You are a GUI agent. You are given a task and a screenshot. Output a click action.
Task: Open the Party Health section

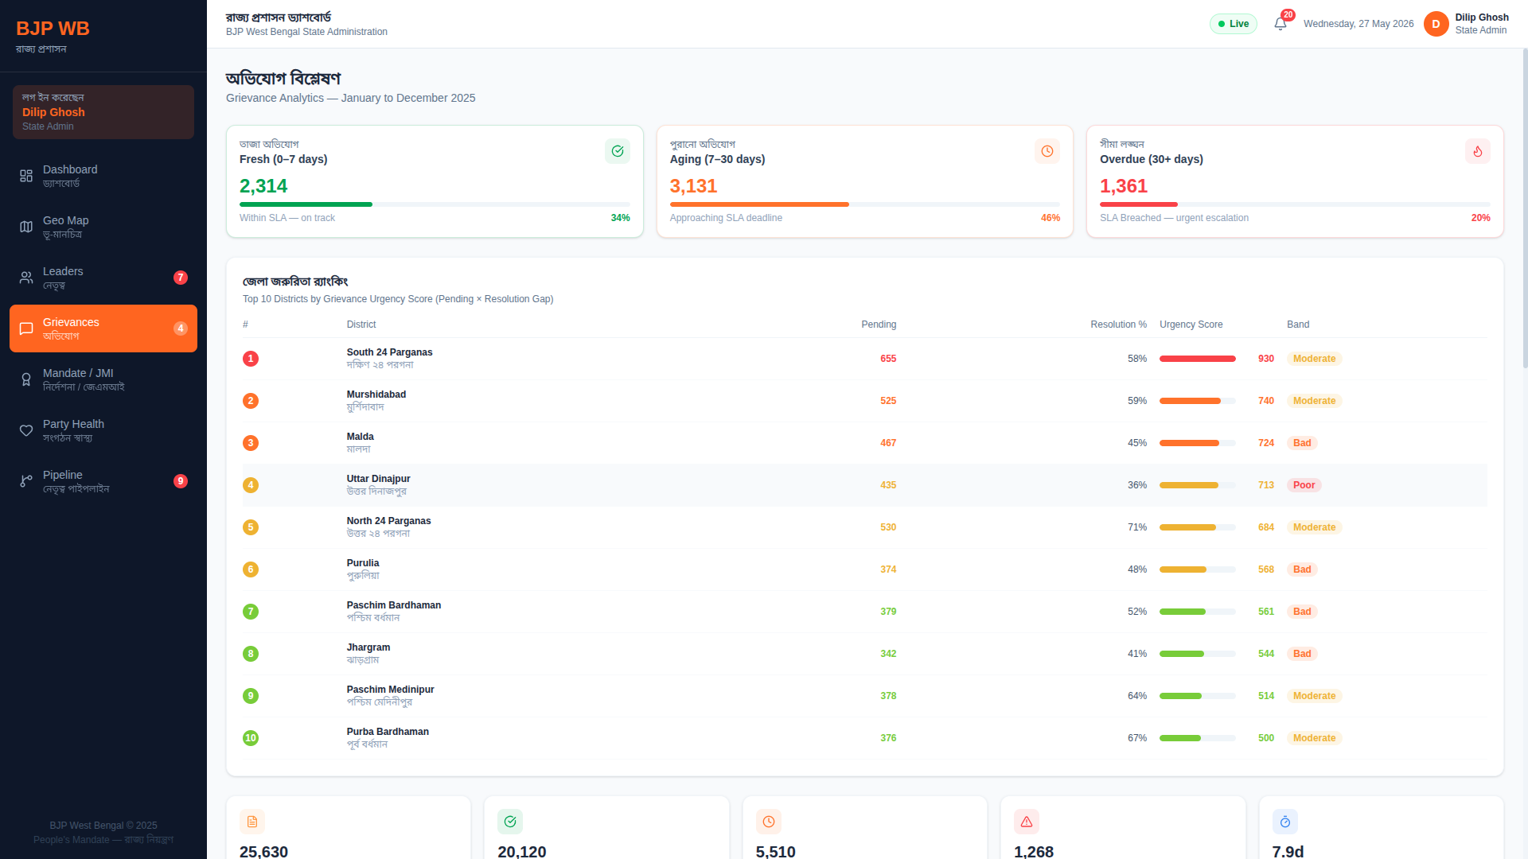tap(103, 430)
